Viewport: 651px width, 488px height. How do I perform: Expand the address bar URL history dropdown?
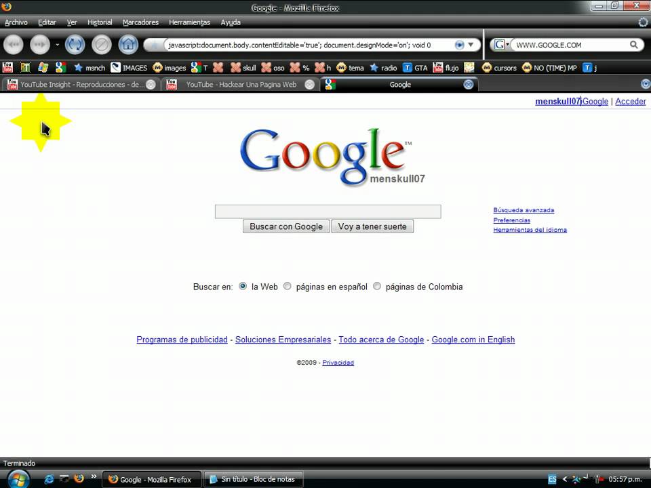point(471,45)
